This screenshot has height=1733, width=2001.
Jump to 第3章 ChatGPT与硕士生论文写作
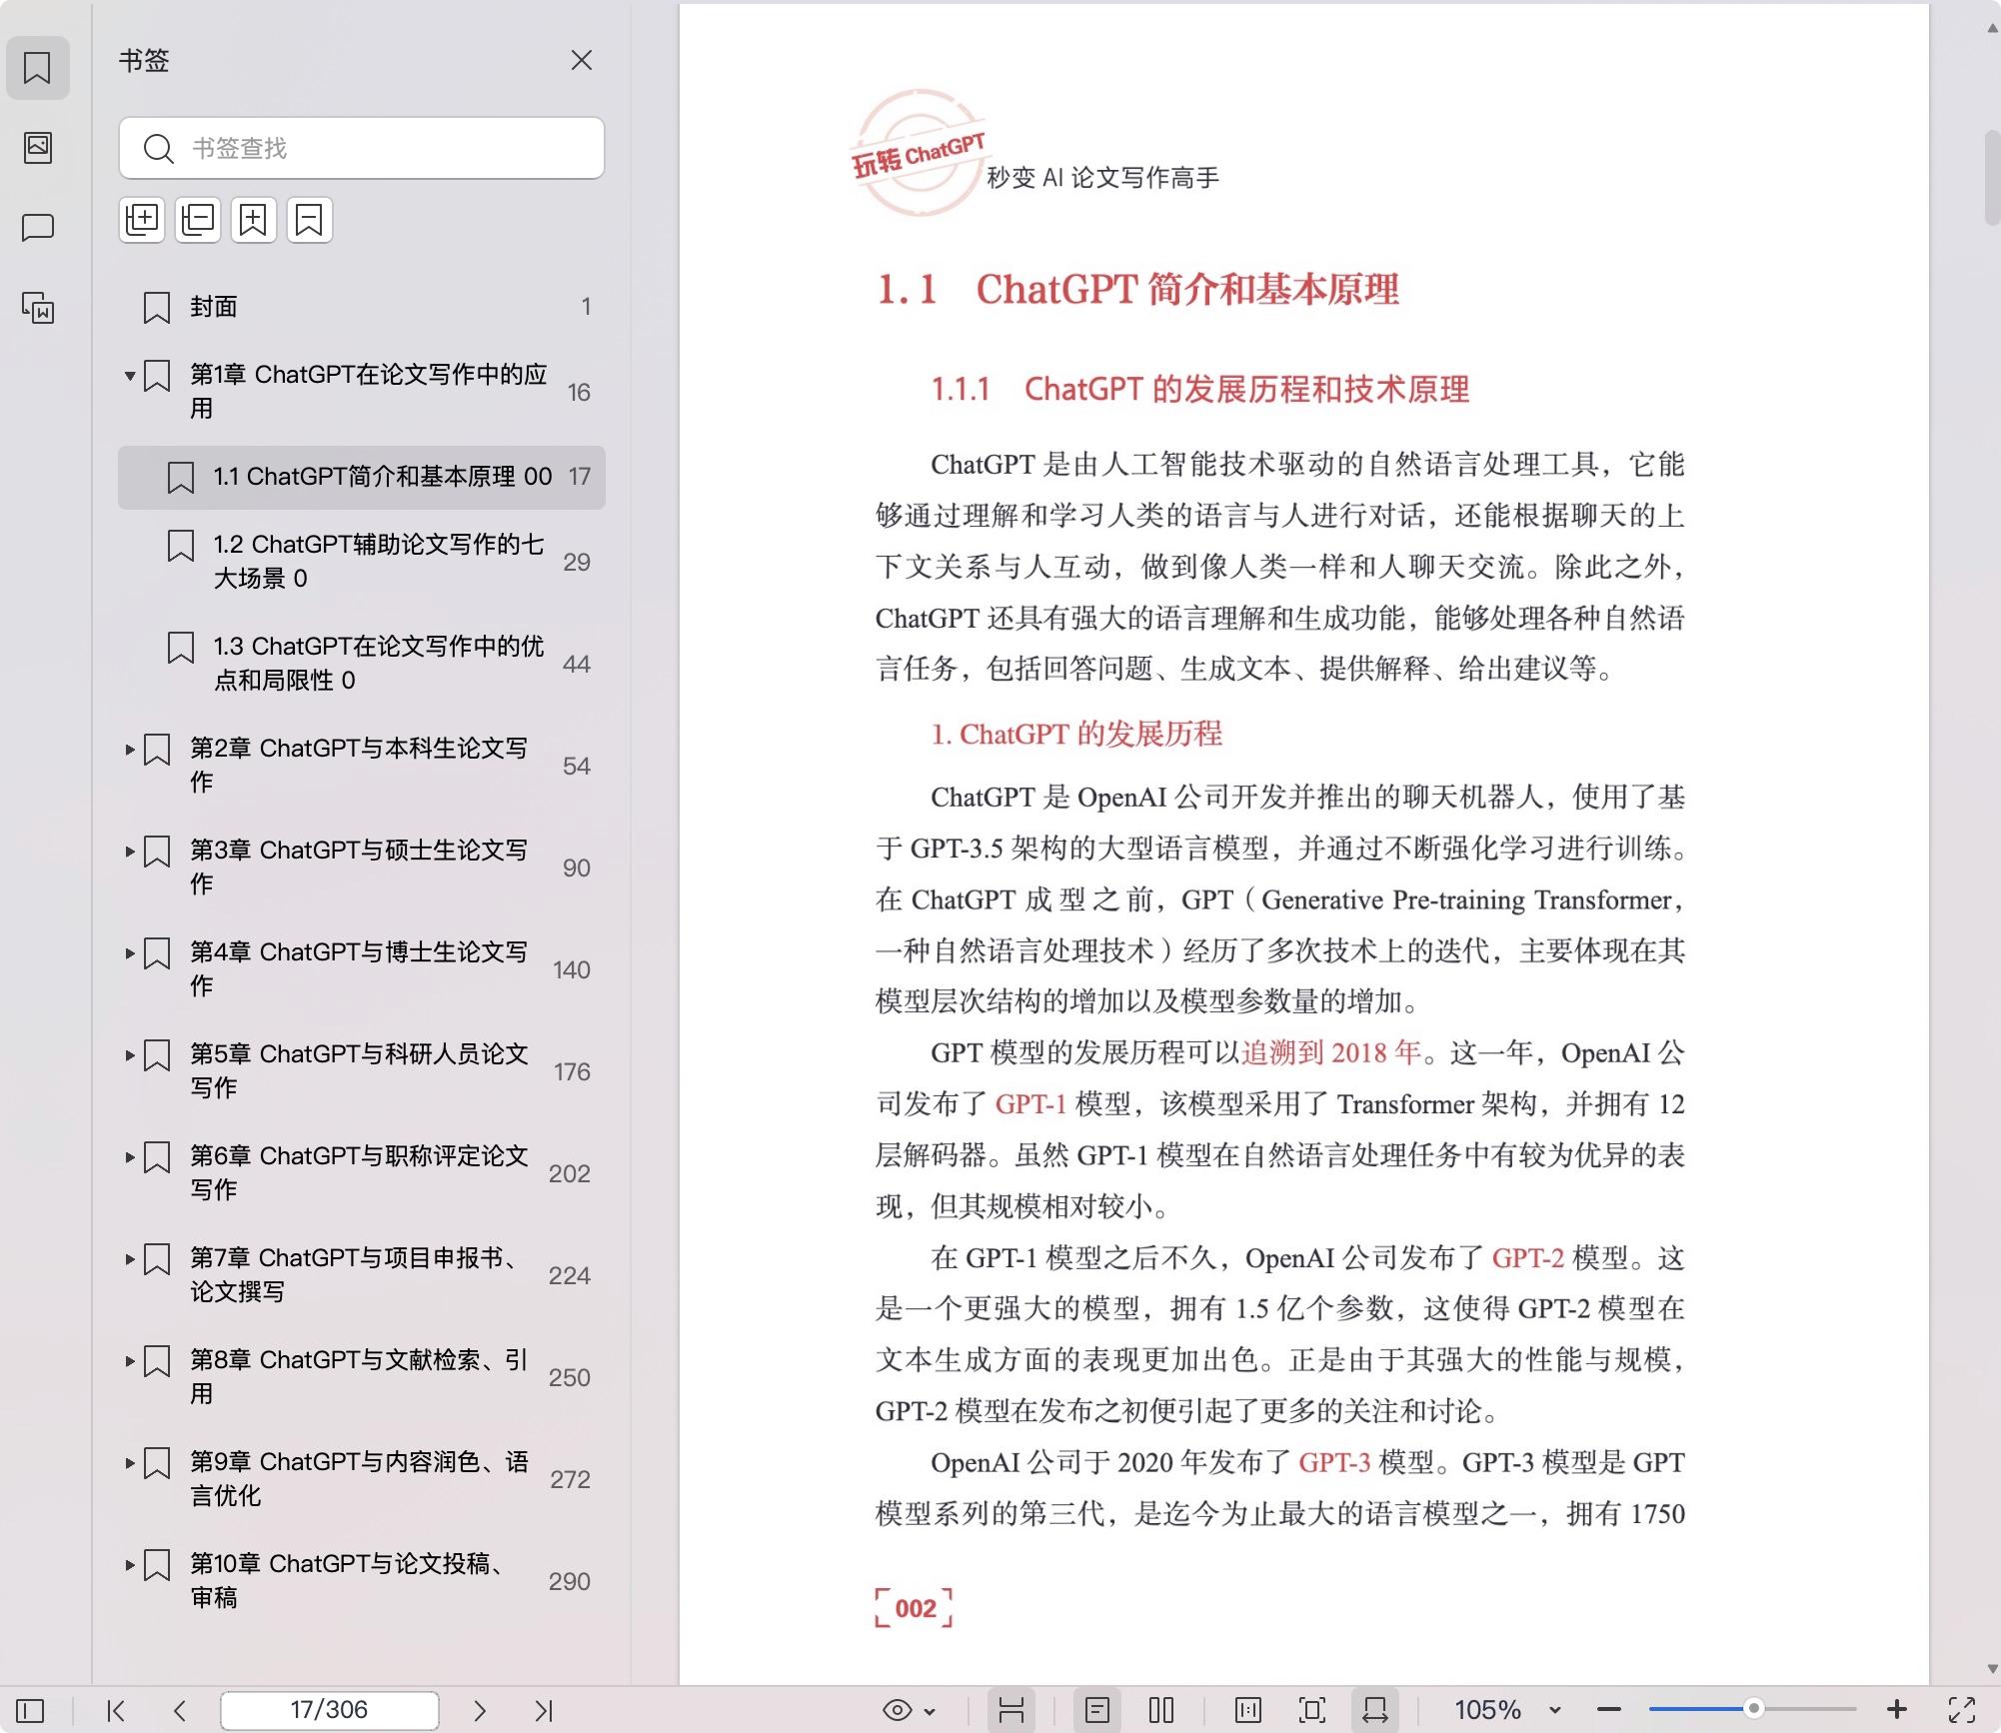point(362,866)
